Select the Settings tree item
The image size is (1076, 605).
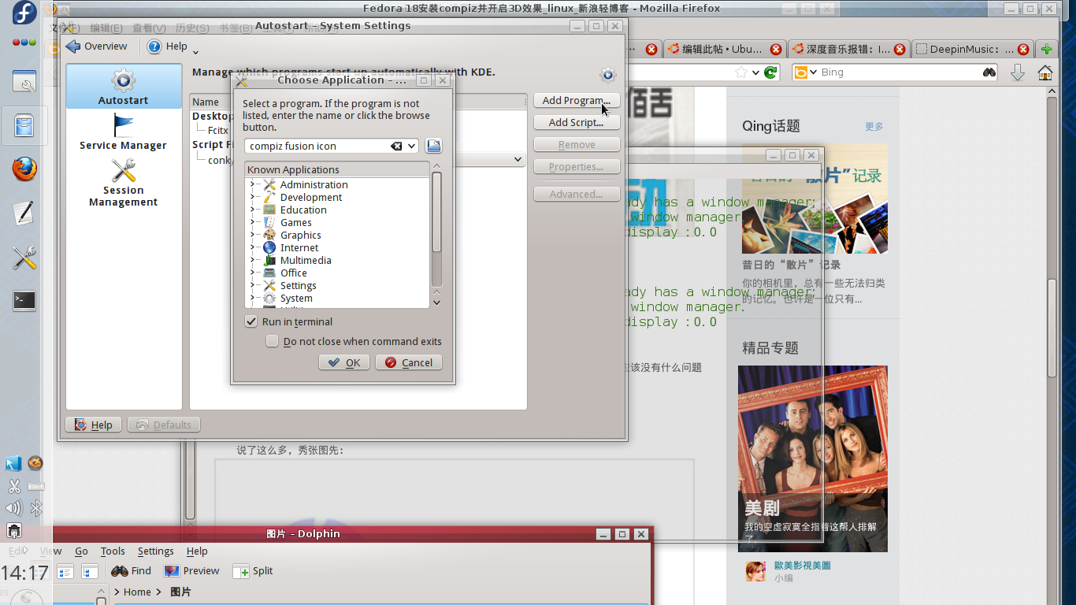(x=298, y=285)
